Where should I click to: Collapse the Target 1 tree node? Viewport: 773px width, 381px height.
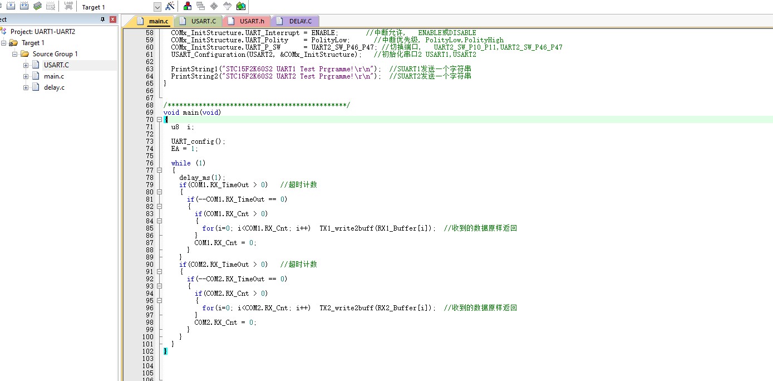[x=3, y=43]
